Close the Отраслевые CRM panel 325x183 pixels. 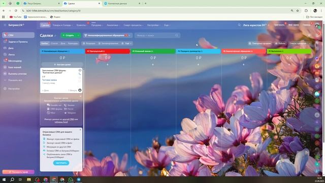click(80, 130)
